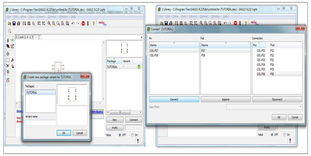This screenshot has height=156, width=311.
Task: Click the Show eye icon tool
Action: (12, 40)
